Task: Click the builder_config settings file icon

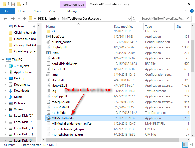Action: pyautogui.click(x=48, y=42)
